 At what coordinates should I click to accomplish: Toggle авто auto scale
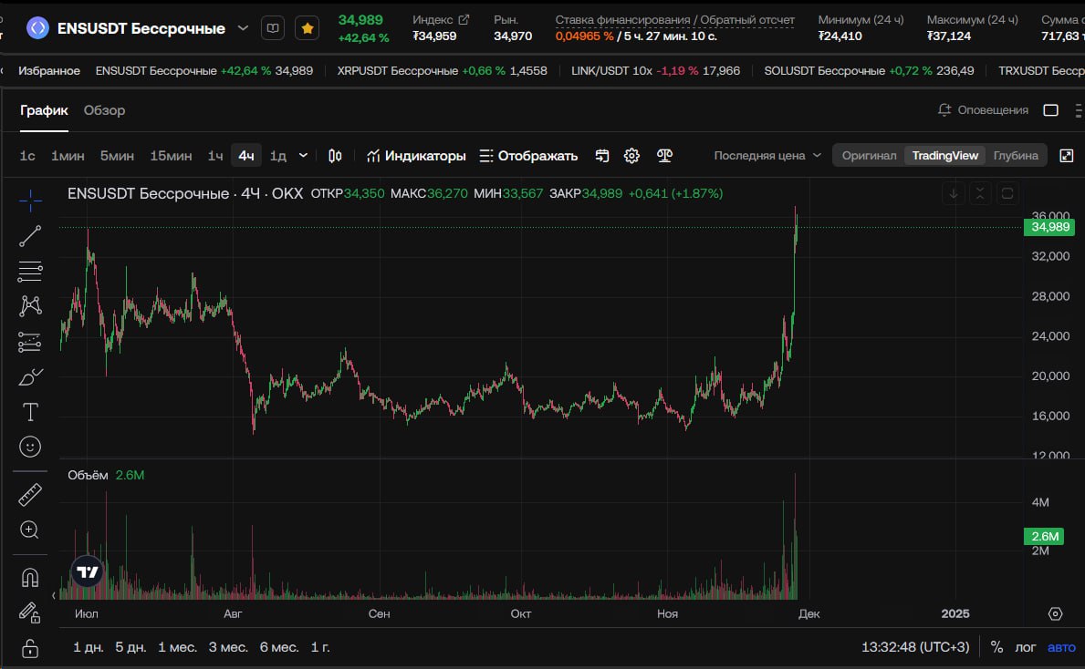1061,647
